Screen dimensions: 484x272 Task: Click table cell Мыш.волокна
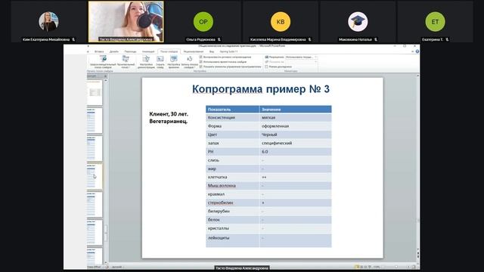click(x=232, y=186)
